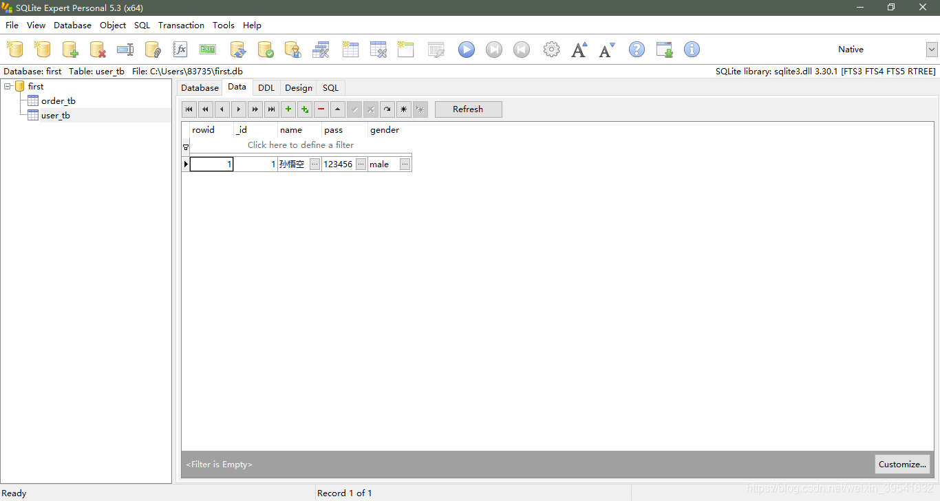This screenshot has height=501, width=940.
Task: Switch to the DDL tab
Action: pyautogui.click(x=266, y=88)
